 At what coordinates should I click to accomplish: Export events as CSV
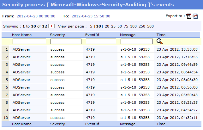point(195,16)
